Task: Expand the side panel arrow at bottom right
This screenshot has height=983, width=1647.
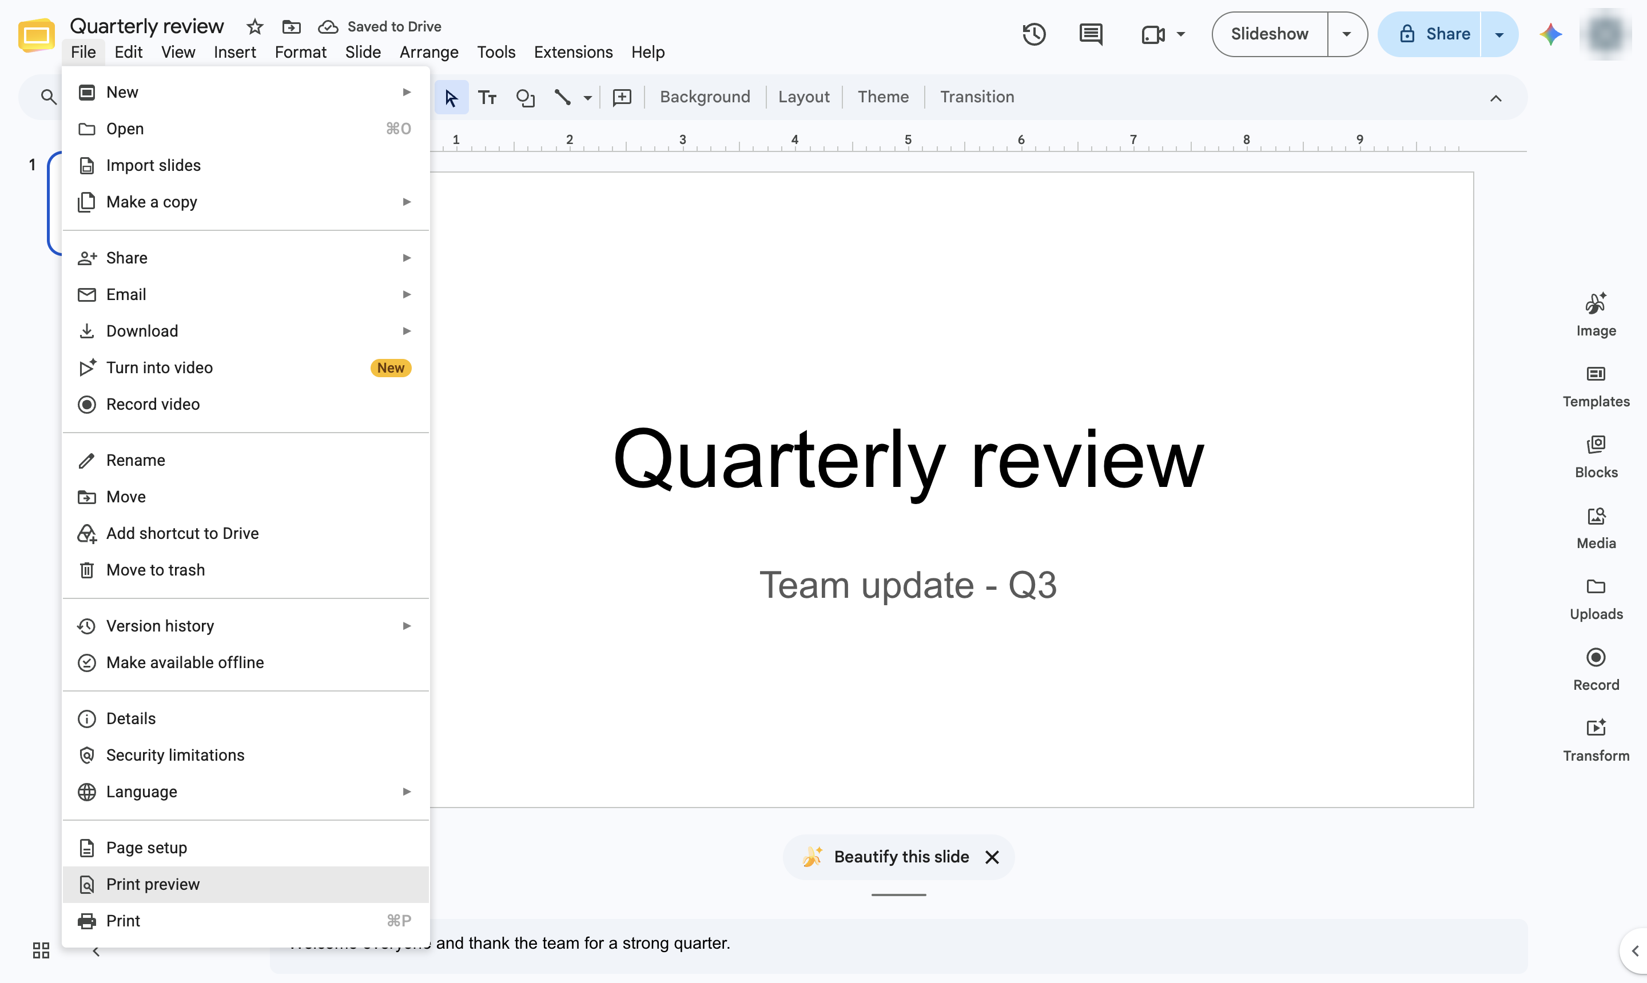Action: pyautogui.click(x=1634, y=950)
